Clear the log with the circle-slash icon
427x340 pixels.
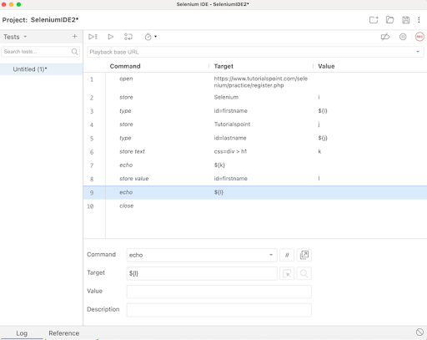[x=419, y=332]
